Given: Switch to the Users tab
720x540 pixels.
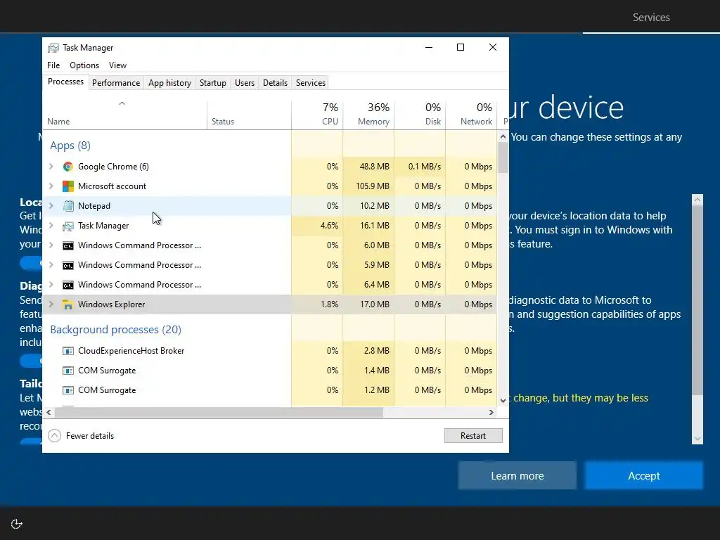Looking at the screenshot, I should click(x=244, y=83).
